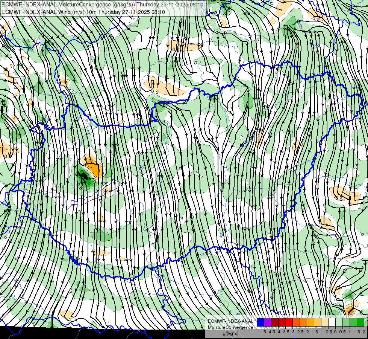Click the amber swatch between -2 and -1.5
This screenshot has height=339, width=368.
point(310,322)
